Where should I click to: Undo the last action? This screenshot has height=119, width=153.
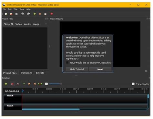tap(23, 14)
